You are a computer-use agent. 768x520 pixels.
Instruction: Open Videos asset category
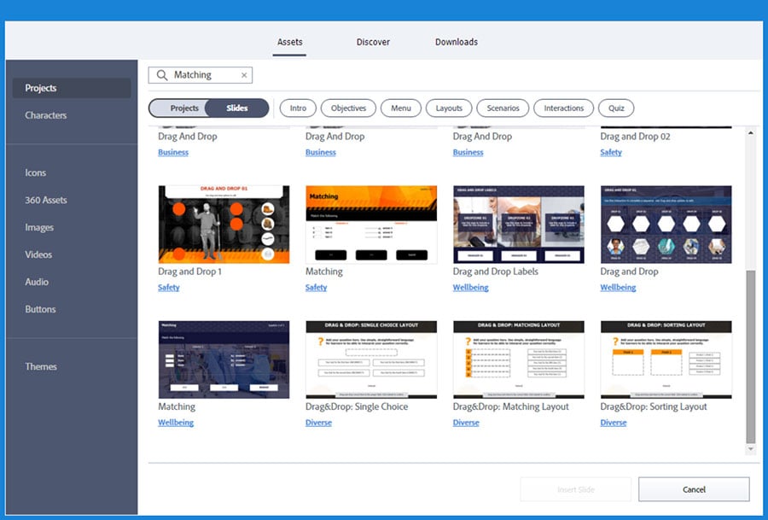point(38,254)
